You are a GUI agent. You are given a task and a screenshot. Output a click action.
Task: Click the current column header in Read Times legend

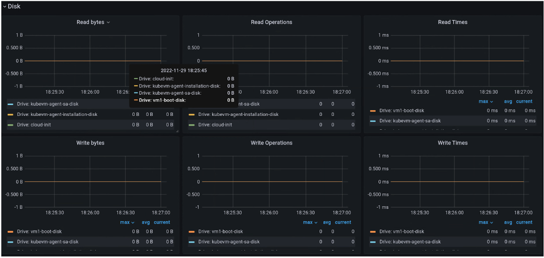pyautogui.click(x=524, y=101)
